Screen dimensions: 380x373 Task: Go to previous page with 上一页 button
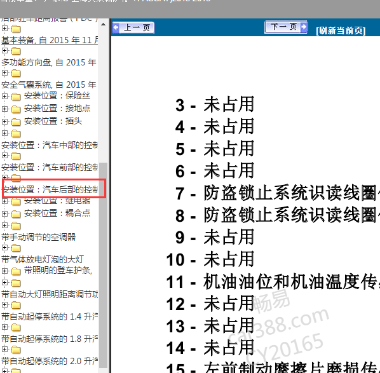click(x=133, y=27)
